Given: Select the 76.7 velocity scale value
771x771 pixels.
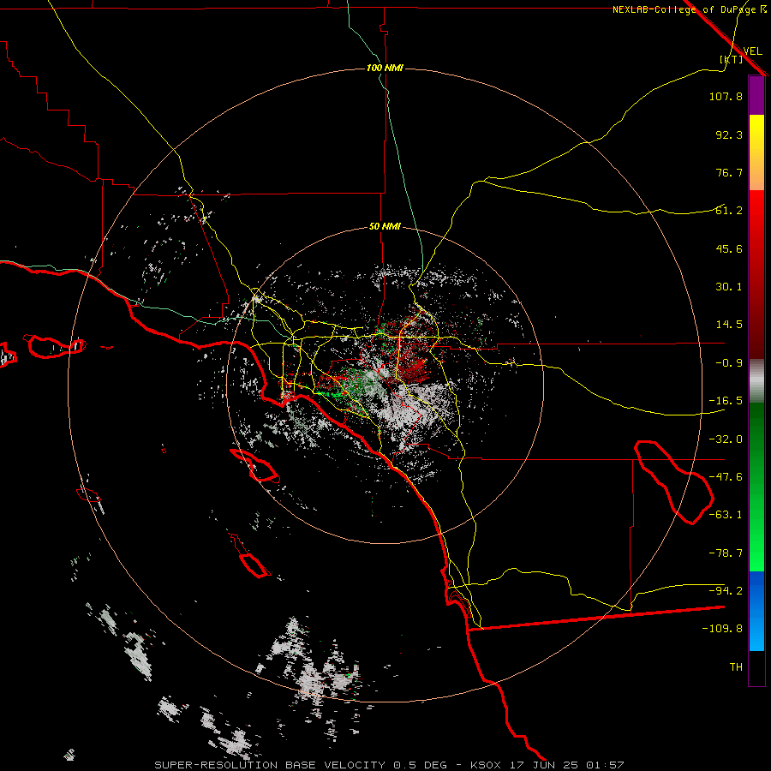Looking at the screenshot, I should (729, 172).
